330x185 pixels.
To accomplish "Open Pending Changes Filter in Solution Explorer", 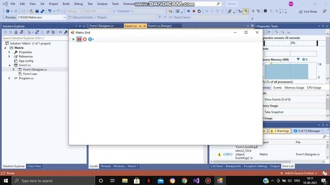I will coord(30,32).
